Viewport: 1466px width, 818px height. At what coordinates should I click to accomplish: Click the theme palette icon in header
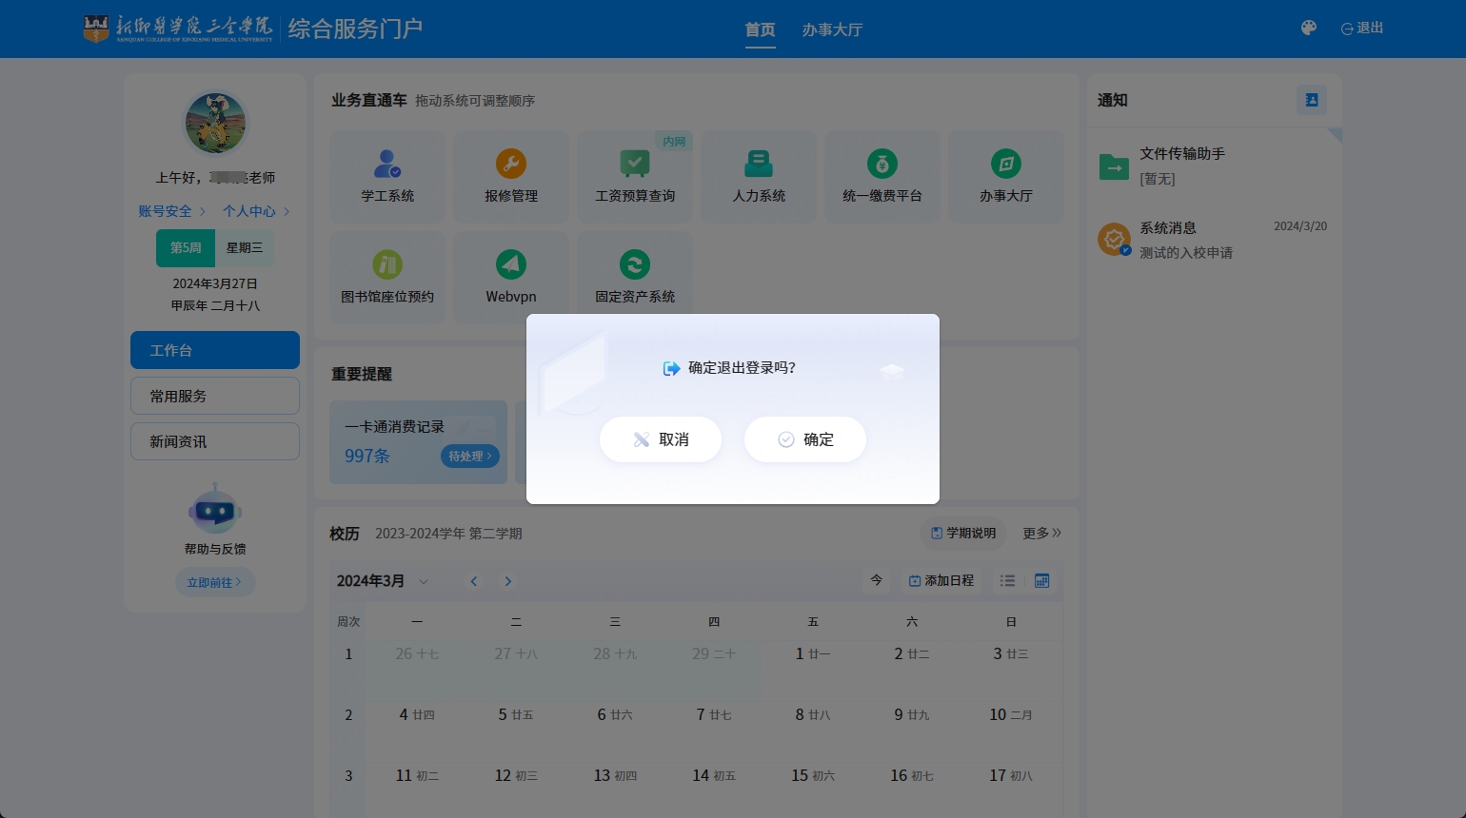click(1309, 29)
